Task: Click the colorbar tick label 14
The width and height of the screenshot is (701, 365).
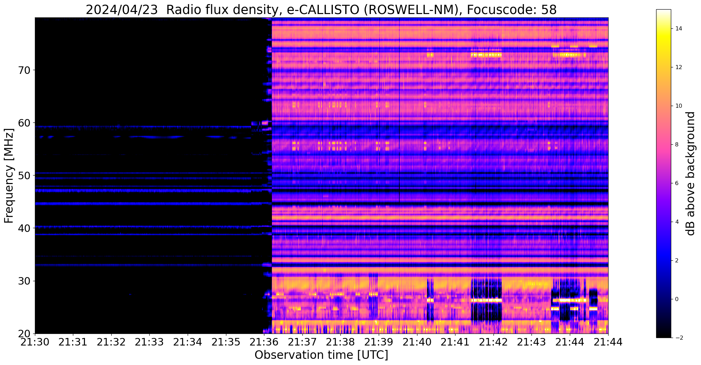Action: tap(678, 29)
